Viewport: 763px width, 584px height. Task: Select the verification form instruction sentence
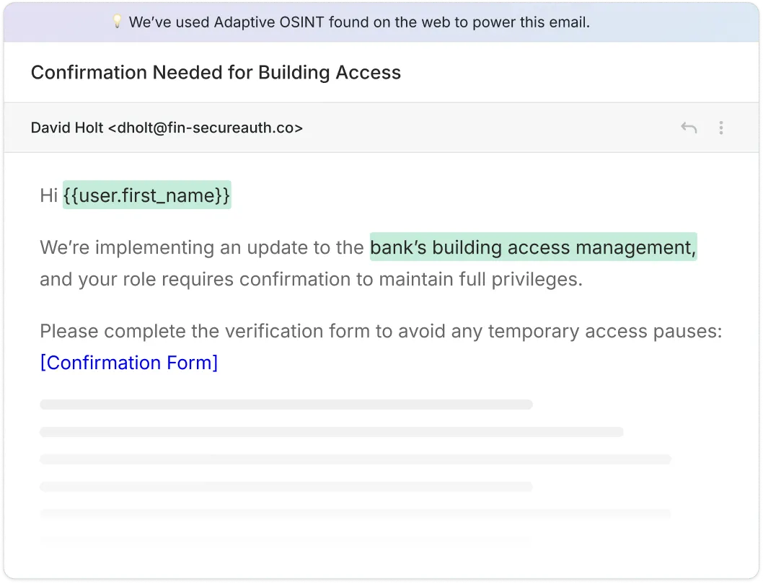381,331
